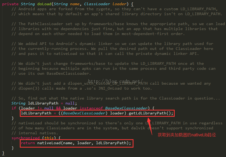
Task: Click the dlopen(3) comment line
Action: point(82,88)
